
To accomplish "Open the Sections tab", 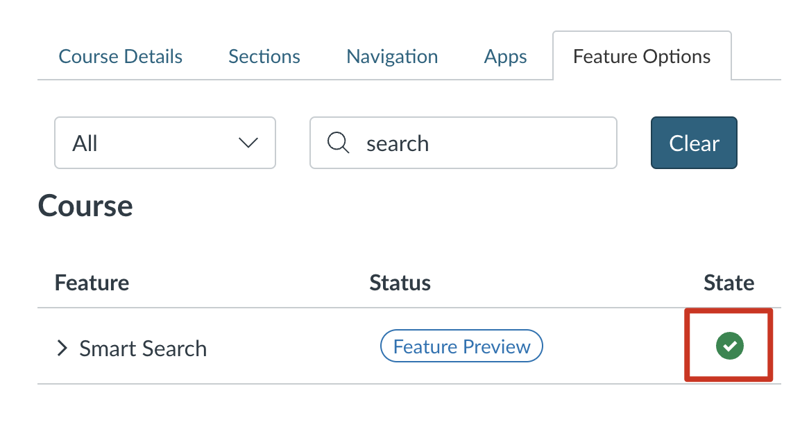I will pos(264,56).
